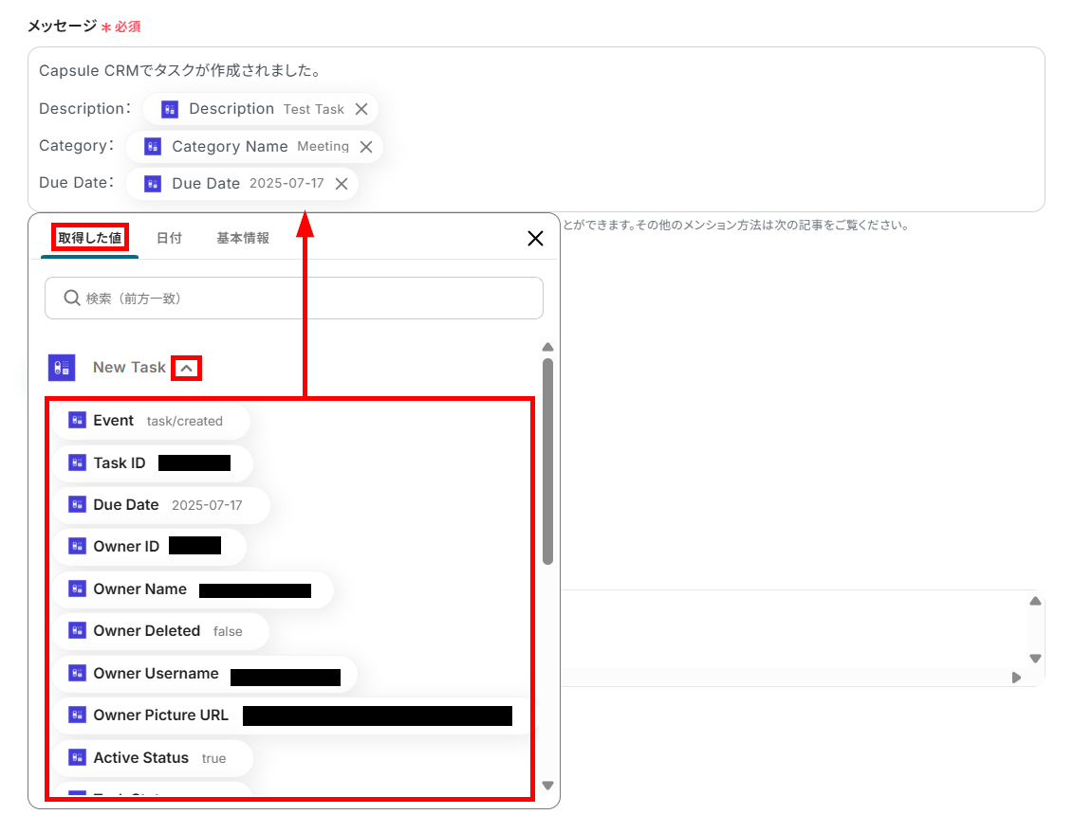
Task: Click the icon on the Owner Deleted row
Action: pos(78,630)
